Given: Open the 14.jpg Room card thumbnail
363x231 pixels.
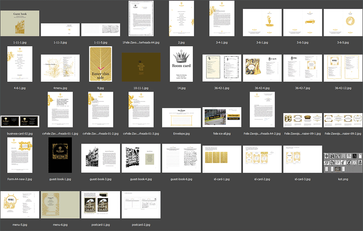Looking at the screenshot, I should coord(181,64).
